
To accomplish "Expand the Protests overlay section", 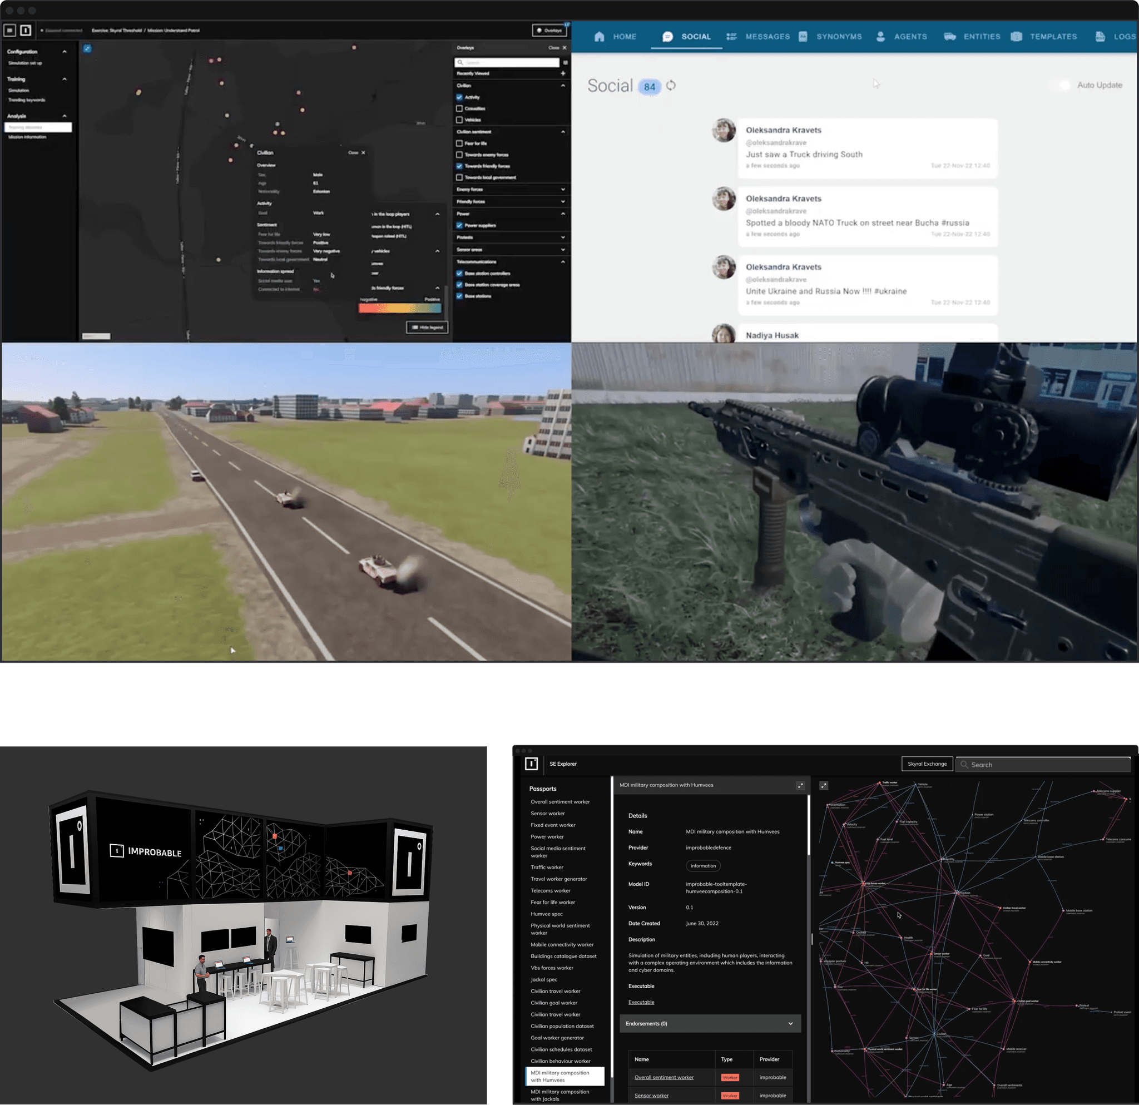I will click(x=562, y=237).
